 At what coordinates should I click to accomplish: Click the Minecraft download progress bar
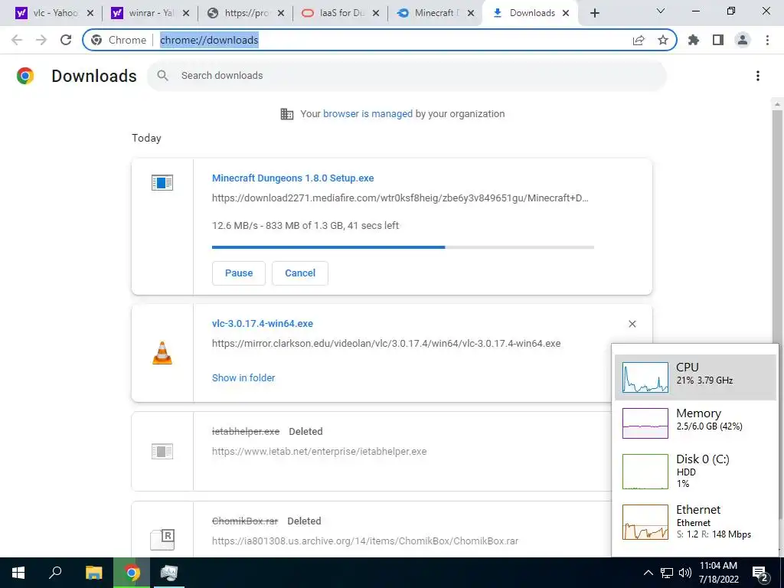click(x=403, y=247)
